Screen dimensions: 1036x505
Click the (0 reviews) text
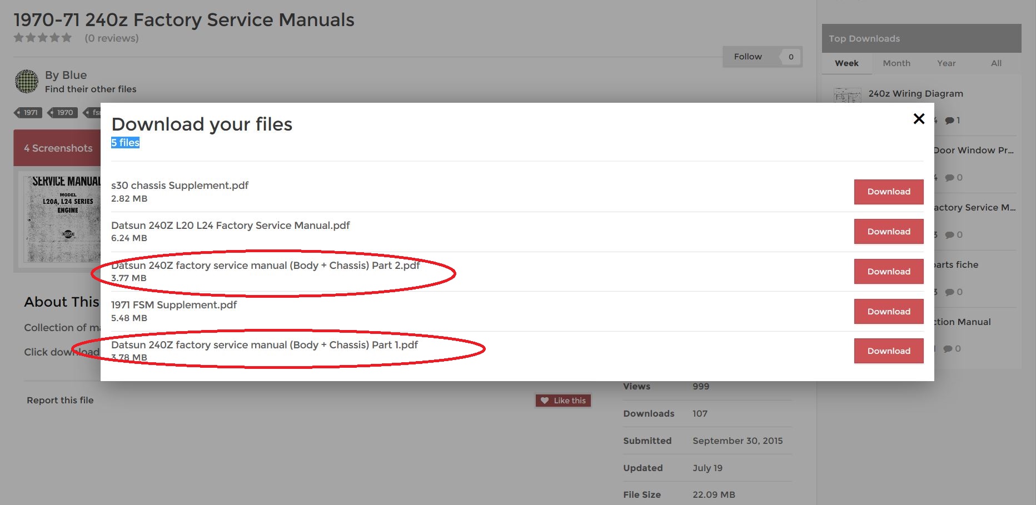tap(112, 38)
